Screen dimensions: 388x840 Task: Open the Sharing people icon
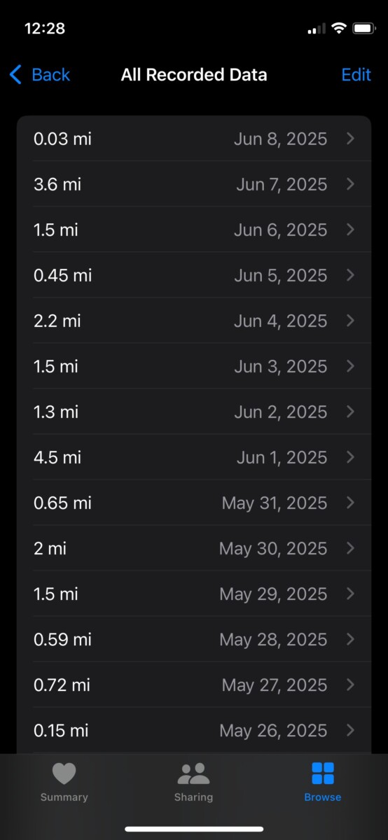pos(193,774)
